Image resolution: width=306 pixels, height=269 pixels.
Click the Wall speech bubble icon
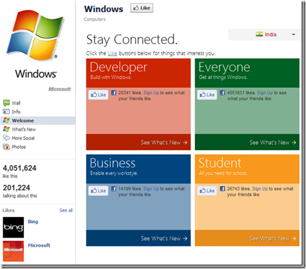click(6, 103)
